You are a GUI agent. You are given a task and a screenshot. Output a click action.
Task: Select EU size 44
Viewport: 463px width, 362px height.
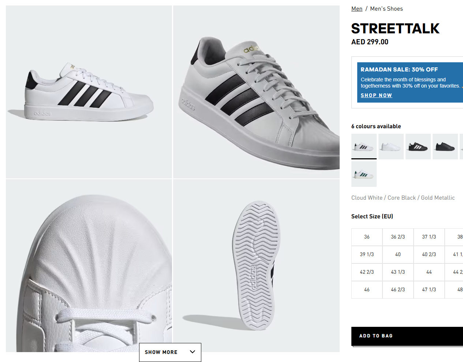(429, 272)
